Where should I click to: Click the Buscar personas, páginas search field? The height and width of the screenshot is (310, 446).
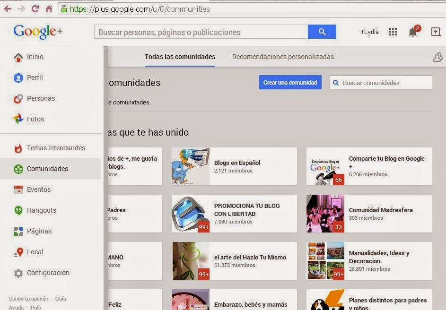201,32
